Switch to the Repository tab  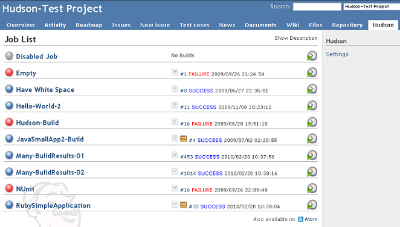coord(347,25)
